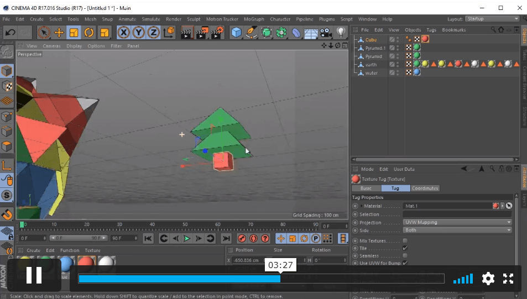
Task: Open the video player settings gear
Action: 488,279
